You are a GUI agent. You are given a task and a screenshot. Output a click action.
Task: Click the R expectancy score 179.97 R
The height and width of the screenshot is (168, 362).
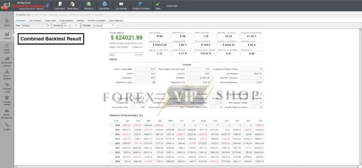(206, 53)
